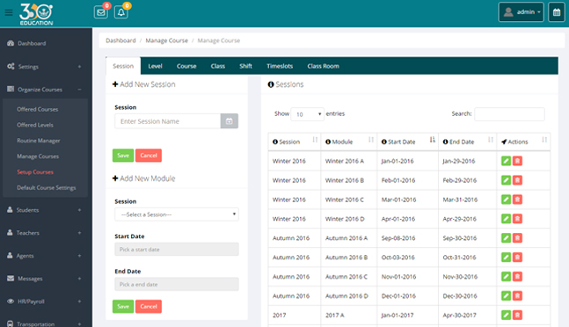Open Manage Courses in sidebar
Screen dimensions: 569x327
click(38, 156)
